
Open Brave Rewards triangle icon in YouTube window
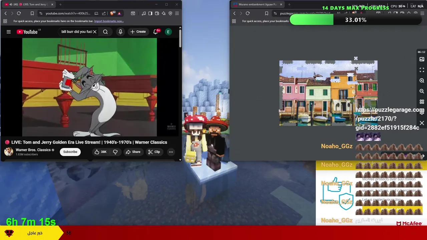coord(119,13)
